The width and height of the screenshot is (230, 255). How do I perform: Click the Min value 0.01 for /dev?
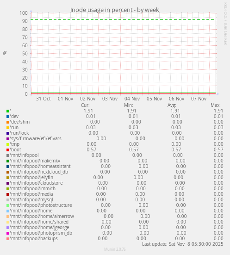(133, 116)
